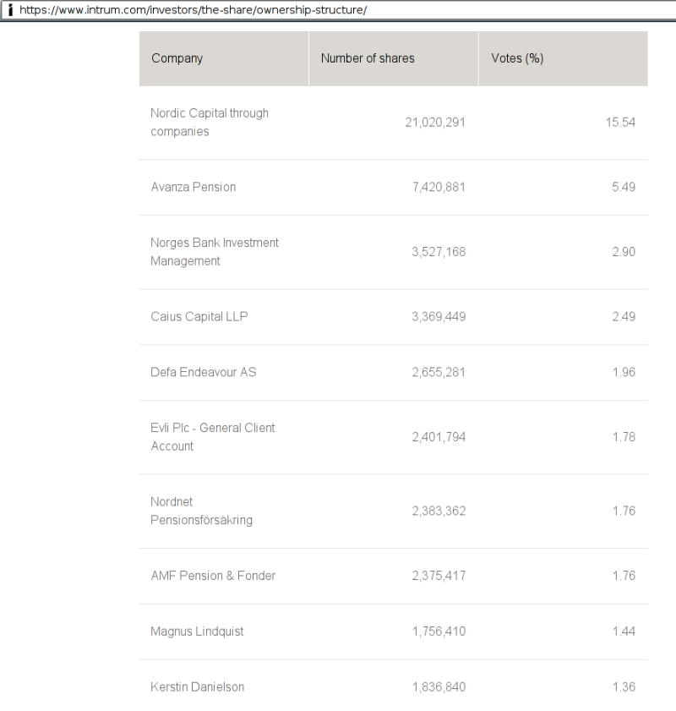Select Evli Plc - General Client Account

212,437
